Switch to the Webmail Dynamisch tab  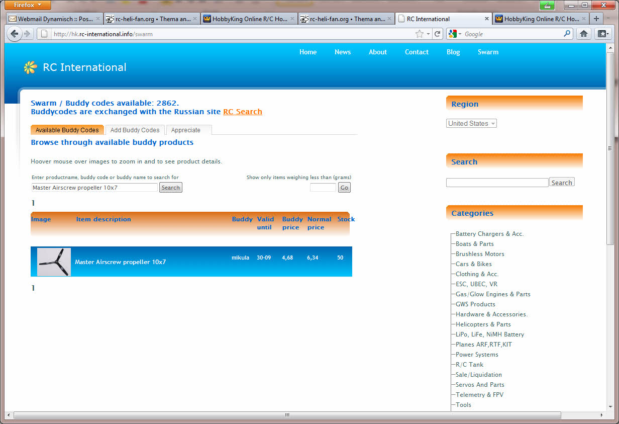click(55, 19)
